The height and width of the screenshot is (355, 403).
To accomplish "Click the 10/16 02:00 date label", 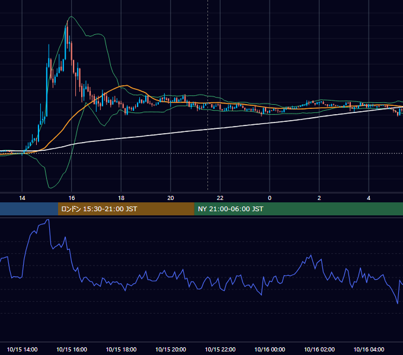I will [x=319, y=349].
